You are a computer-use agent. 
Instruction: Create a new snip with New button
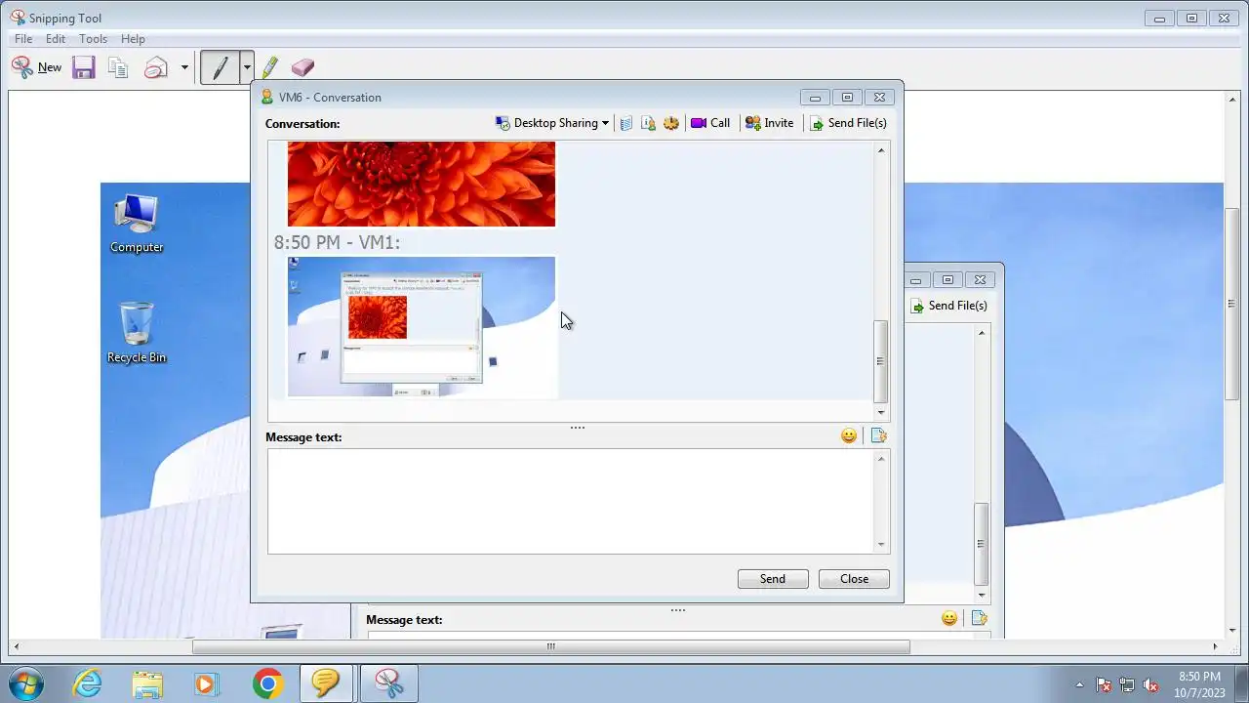pyautogui.click(x=36, y=67)
